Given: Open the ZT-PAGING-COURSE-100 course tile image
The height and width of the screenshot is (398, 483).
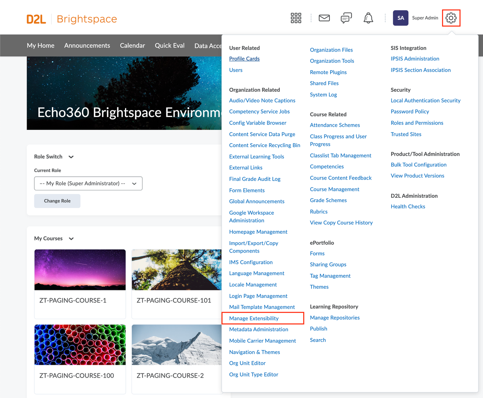Looking at the screenshot, I should click(80, 345).
